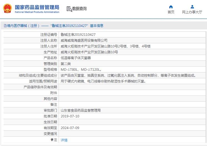Click National Medical Products Administration text
207x146 pixels.
37,12
